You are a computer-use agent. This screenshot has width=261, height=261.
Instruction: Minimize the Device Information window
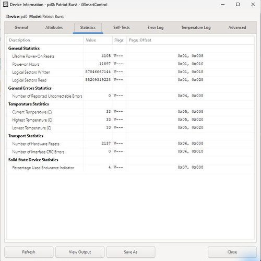223,5
